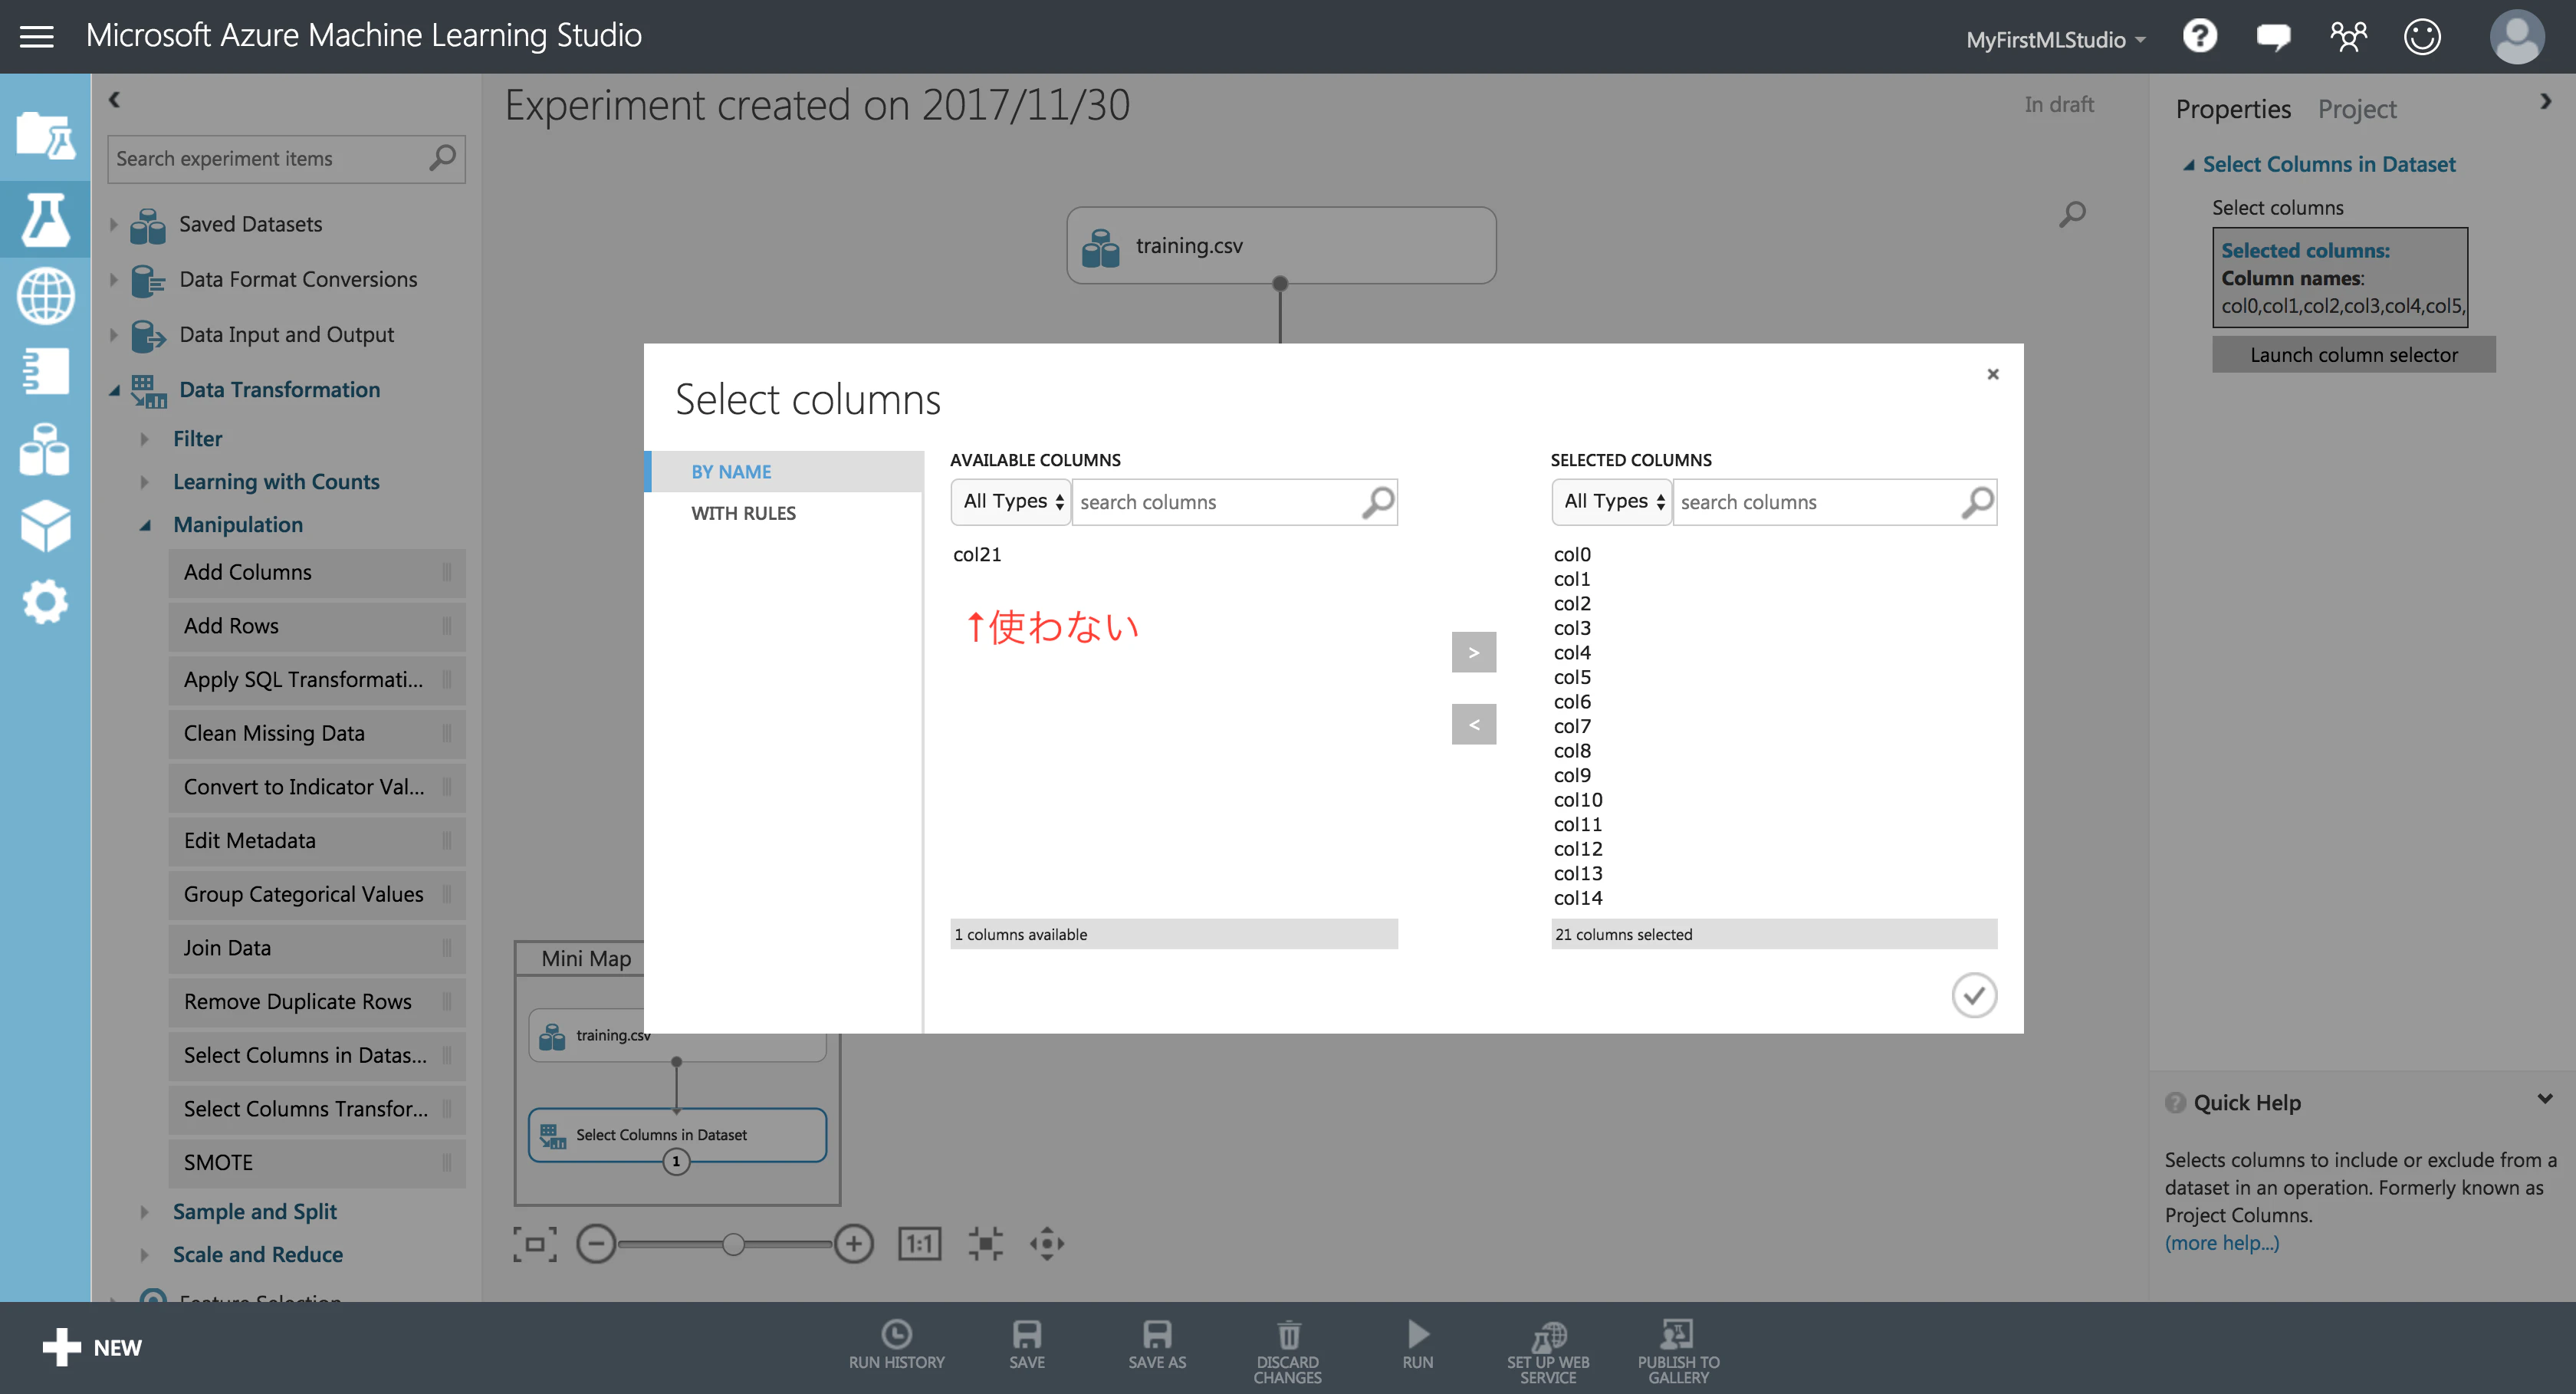Click Publish to Gallery

coord(1678,1351)
